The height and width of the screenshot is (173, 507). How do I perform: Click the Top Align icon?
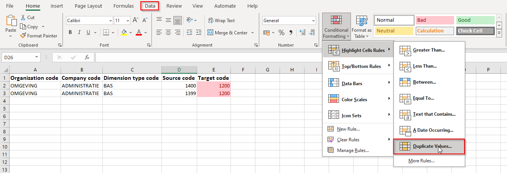(159, 20)
